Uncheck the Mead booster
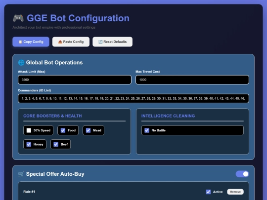267x200 pixels. [x=88, y=130]
